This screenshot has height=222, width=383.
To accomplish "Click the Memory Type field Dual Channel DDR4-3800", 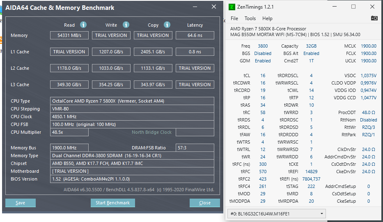I will point(132,156).
